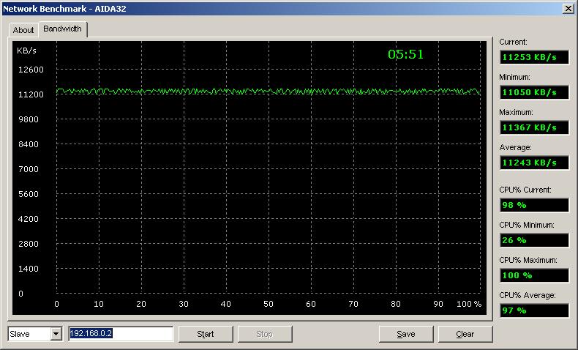This screenshot has width=578, height=350.
Task: Click the 05:51 elapsed timer in graph
Action: click(405, 55)
